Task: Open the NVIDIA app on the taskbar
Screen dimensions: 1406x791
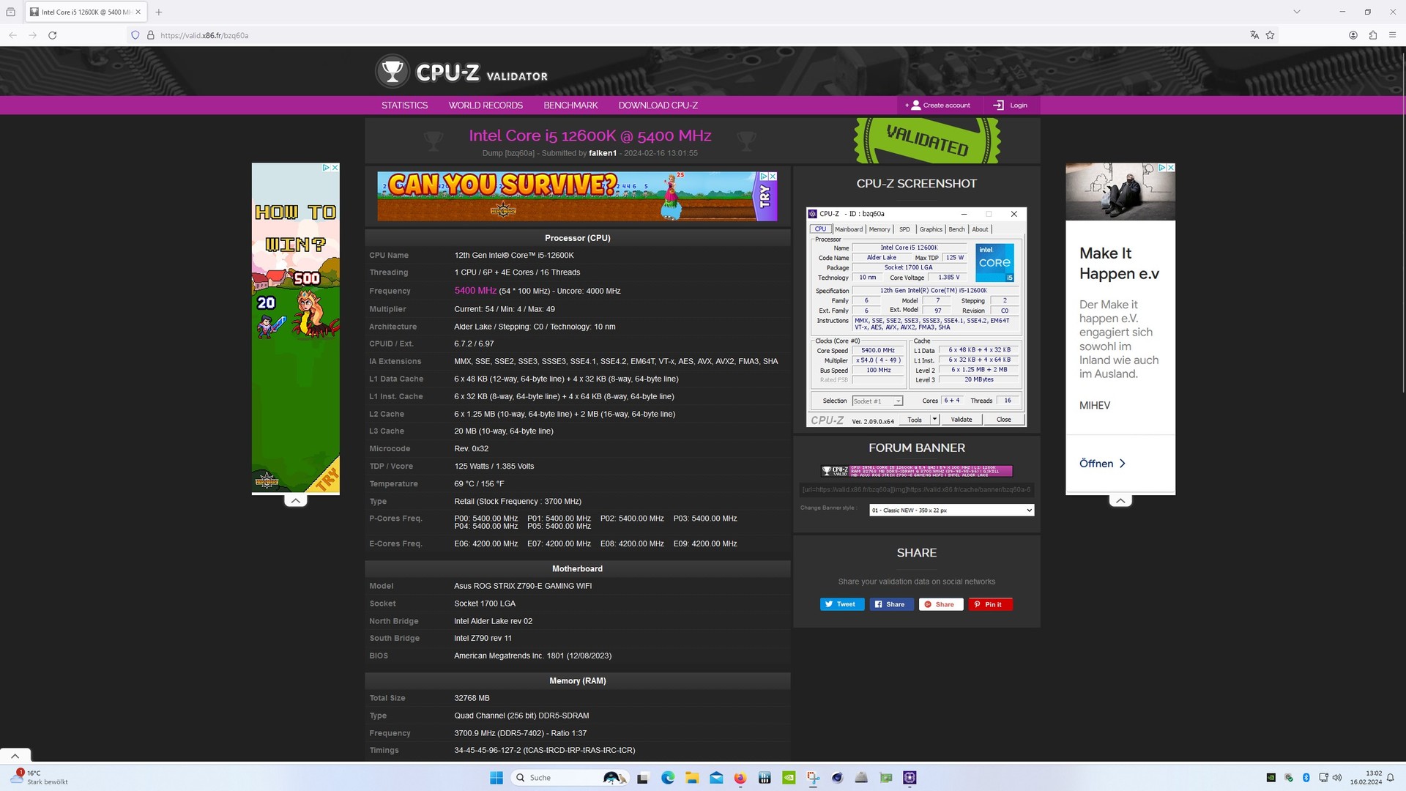Action: [x=789, y=778]
